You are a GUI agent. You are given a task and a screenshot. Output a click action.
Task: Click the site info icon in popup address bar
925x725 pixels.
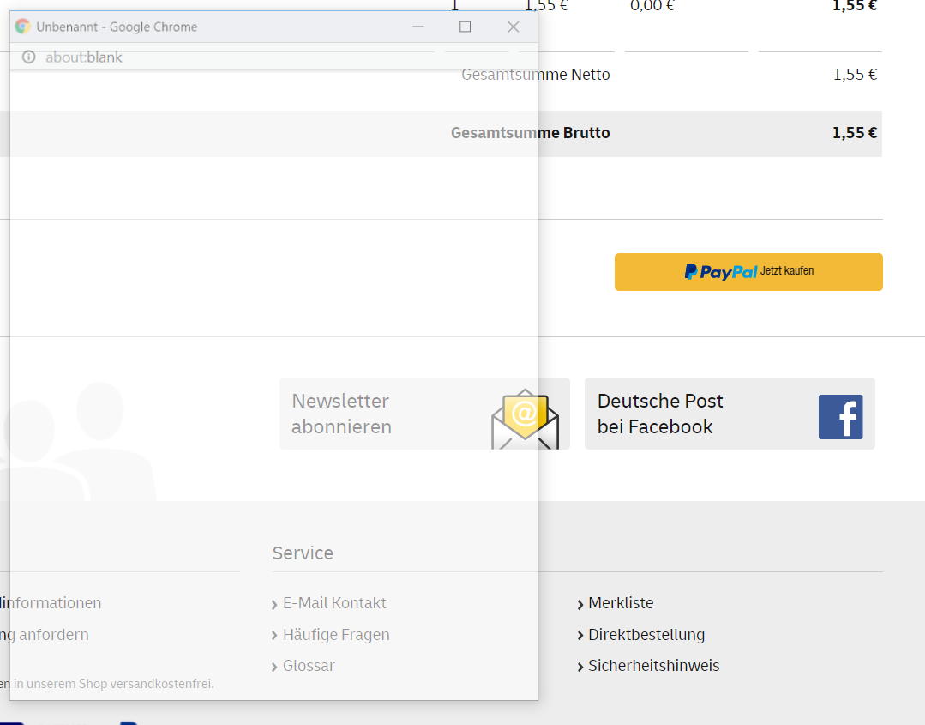point(28,57)
